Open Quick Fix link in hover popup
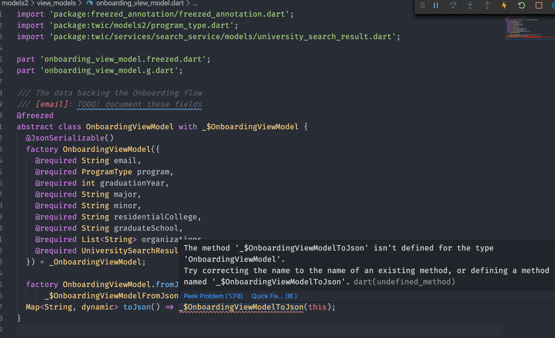This screenshot has height=338, width=555. pyautogui.click(x=274, y=296)
